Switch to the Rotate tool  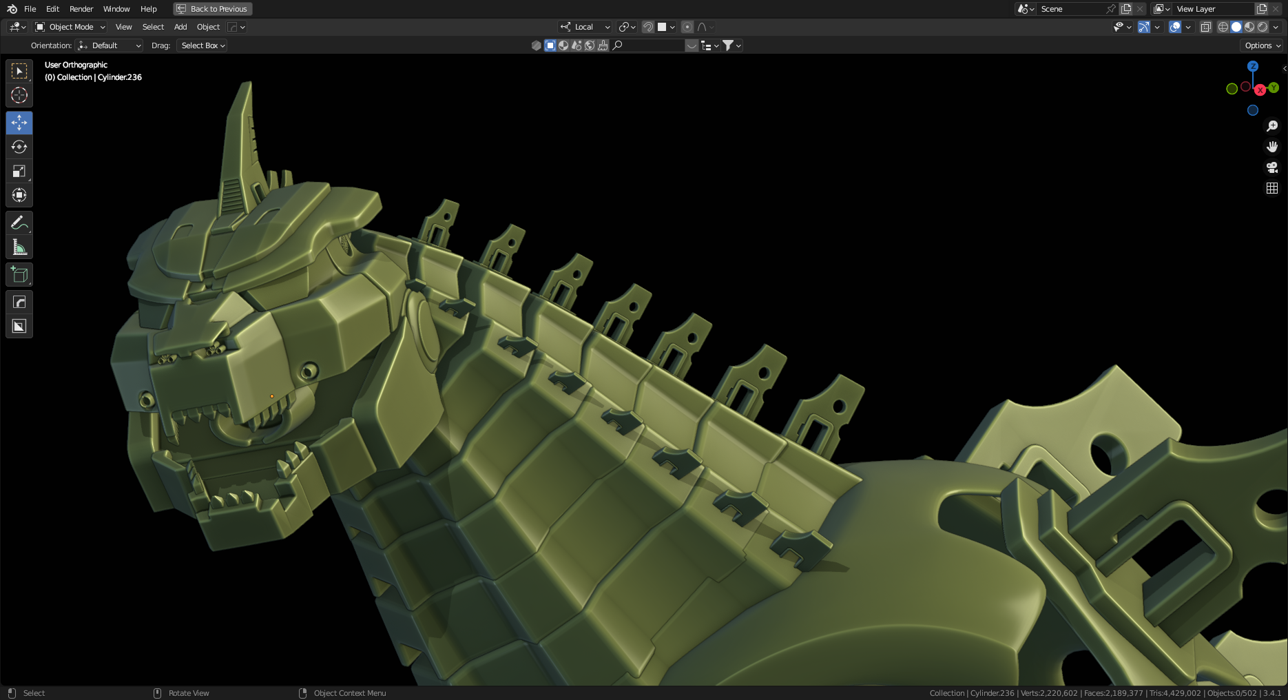(19, 147)
